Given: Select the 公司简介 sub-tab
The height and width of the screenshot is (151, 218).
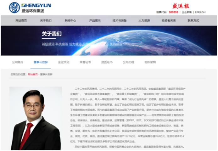Looking at the screenshot, I should (x=18, y=62).
